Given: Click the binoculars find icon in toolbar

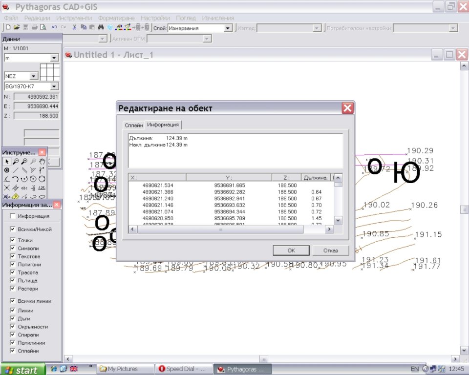Looking at the screenshot, I should tap(101, 28).
